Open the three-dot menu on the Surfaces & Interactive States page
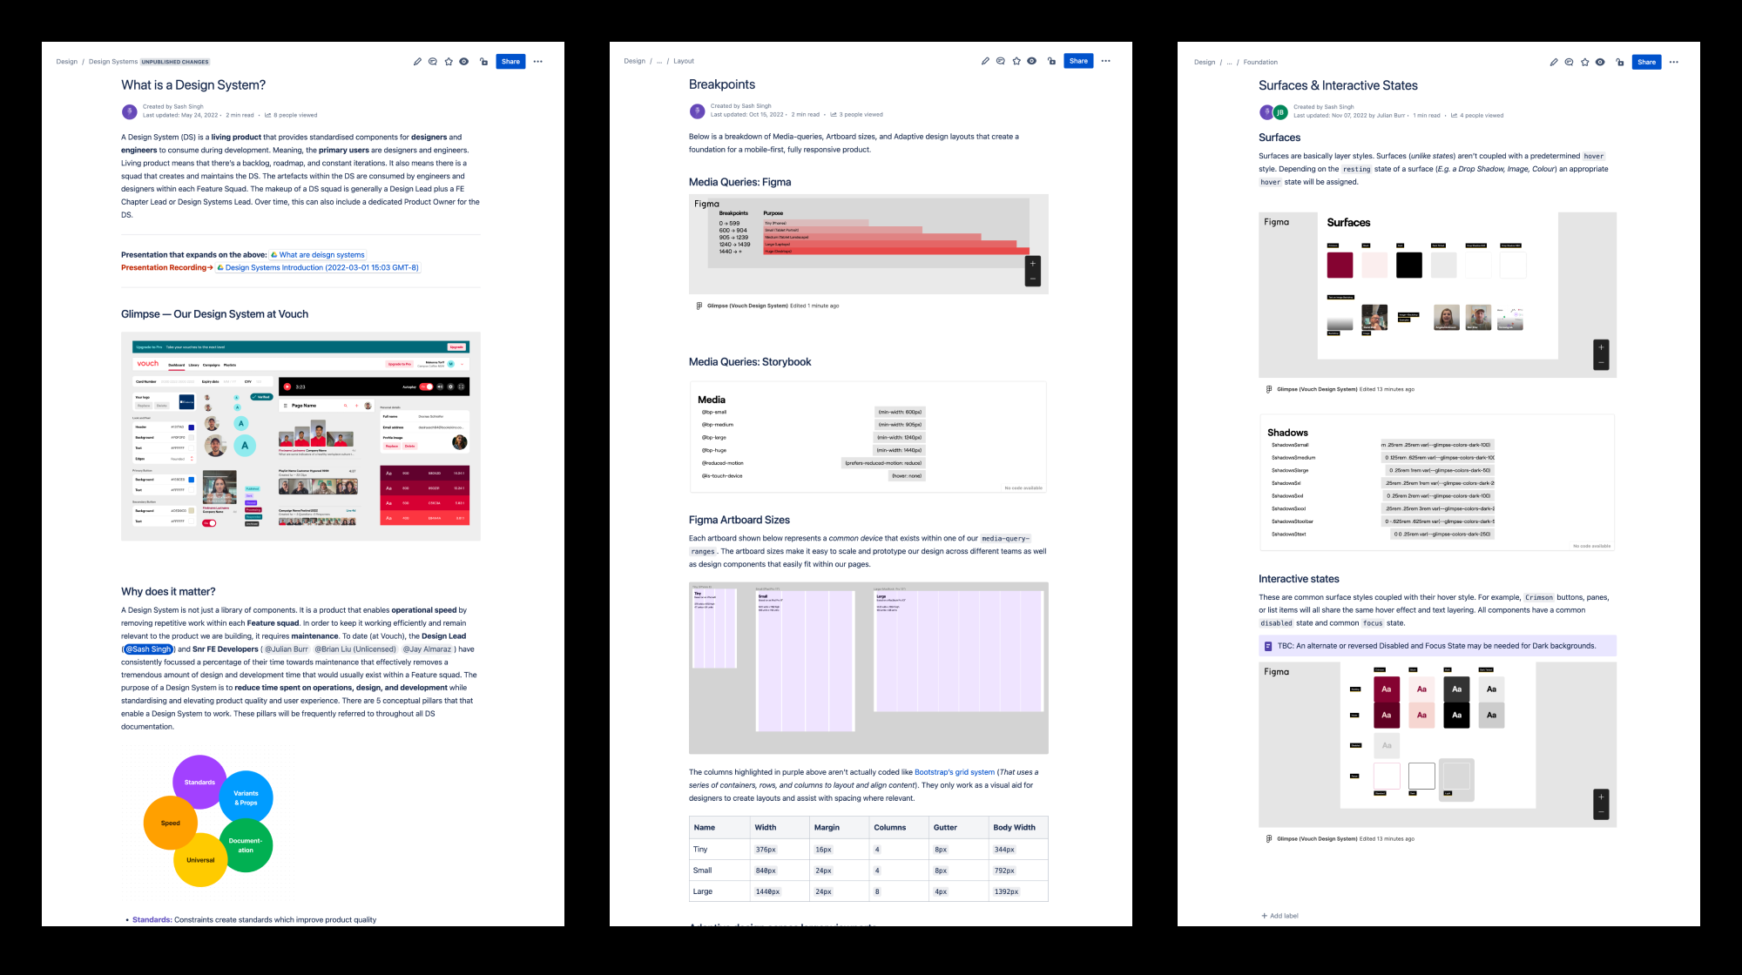 pos(1673,62)
